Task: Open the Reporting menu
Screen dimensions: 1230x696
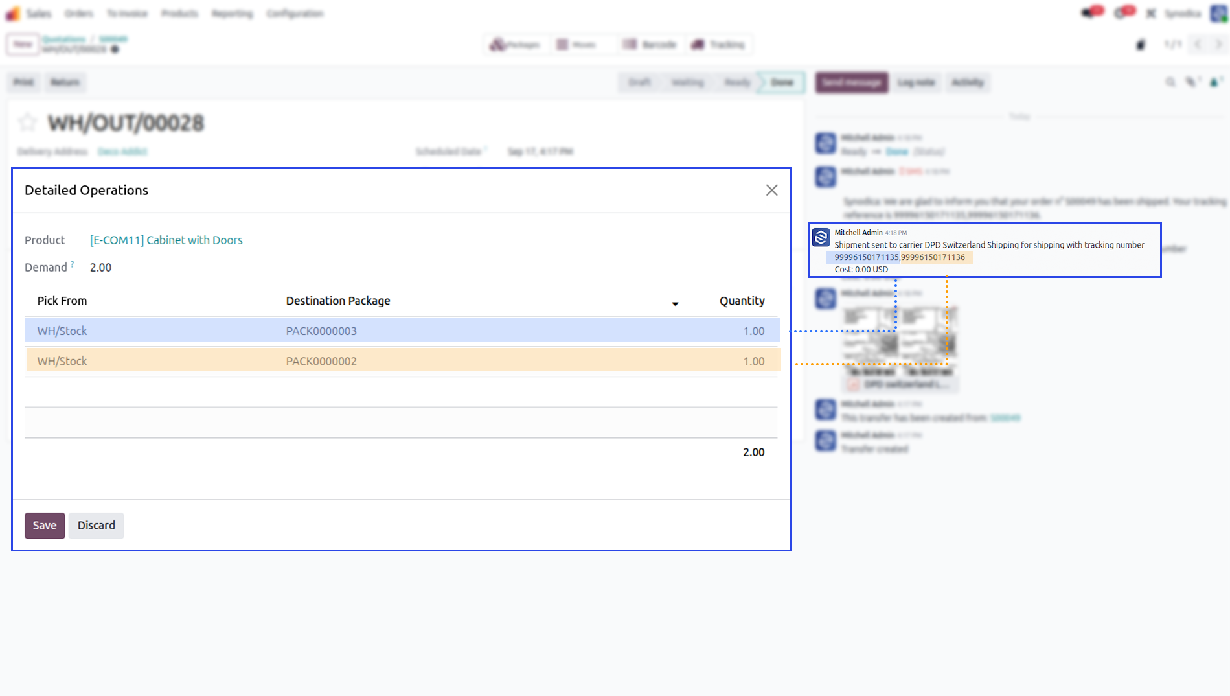Action: tap(232, 14)
